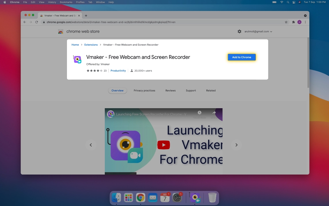Open the Edit menu
The height and width of the screenshot is (206, 329).
[x=33, y=2]
